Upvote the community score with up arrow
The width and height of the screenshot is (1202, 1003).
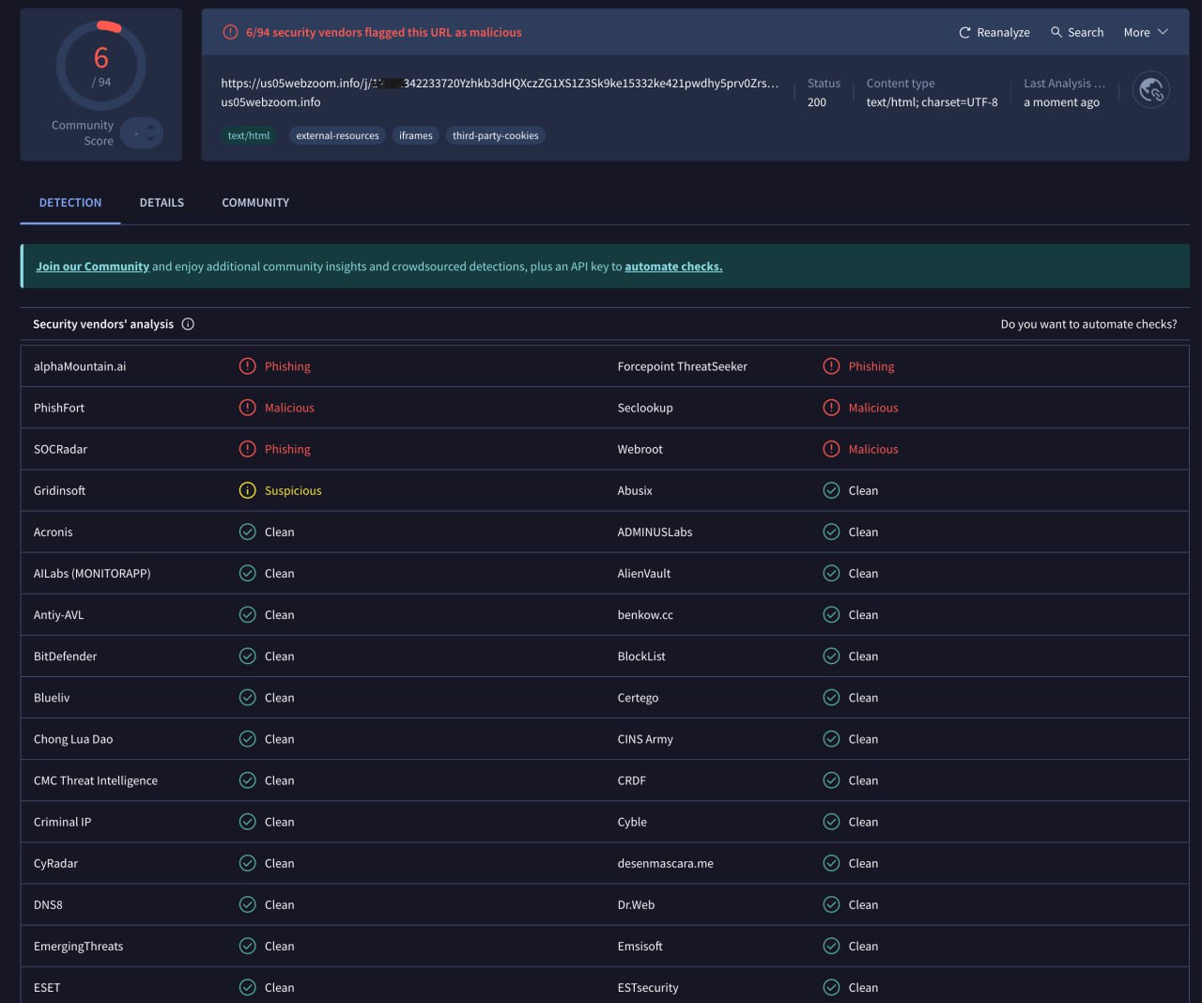click(151, 127)
